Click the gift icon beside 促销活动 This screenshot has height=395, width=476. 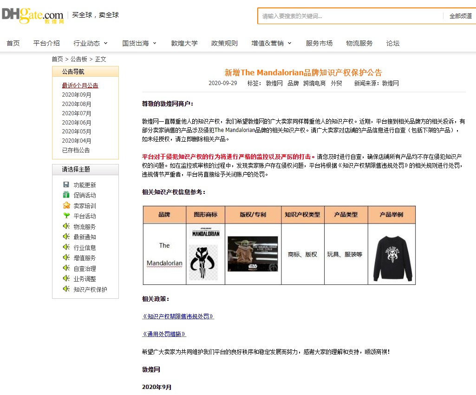[x=66, y=195]
